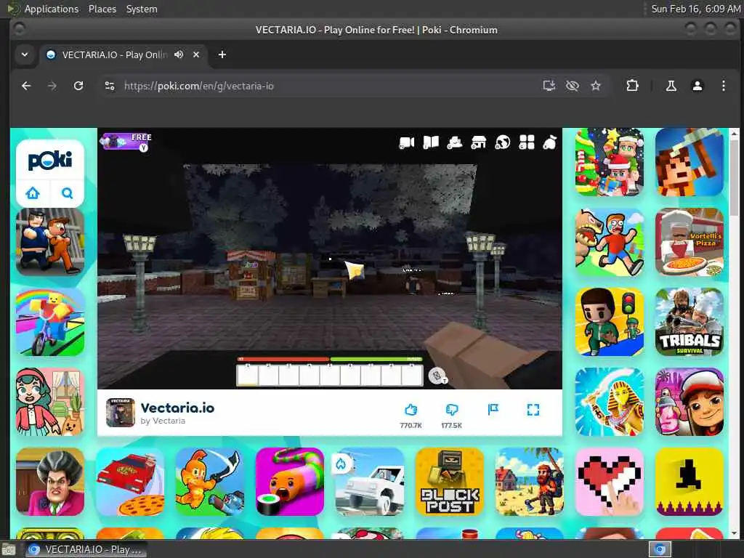Open the Vortelli's Pizza game thumbnail
744x558 pixels.
(690, 242)
